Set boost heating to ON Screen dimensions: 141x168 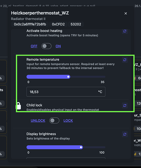(58, 46)
